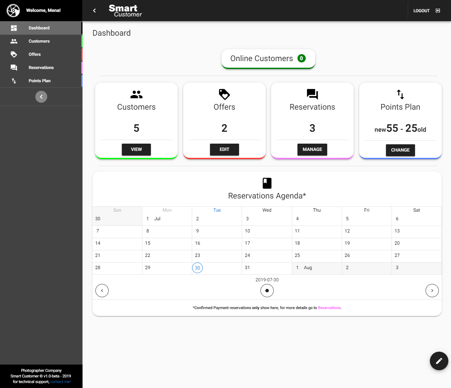The height and width of the screenshot is (388, 451).
Task: Click the MANAGE button on Reservations card
Action: pos(312,150)
